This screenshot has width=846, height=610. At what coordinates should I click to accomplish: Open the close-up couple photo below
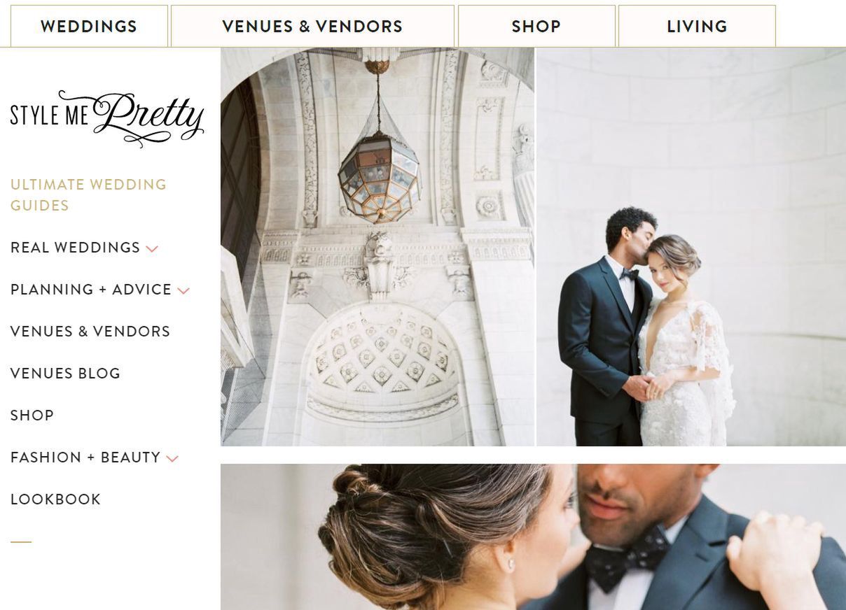point(533,537)
